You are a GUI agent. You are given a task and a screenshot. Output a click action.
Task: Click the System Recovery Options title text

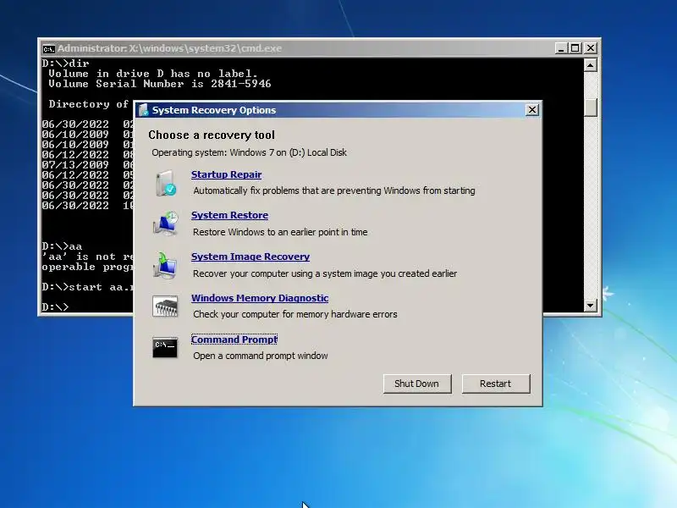[x=214, y=110]
